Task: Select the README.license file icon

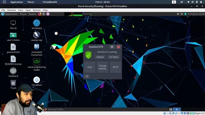Action: (13, 59)
